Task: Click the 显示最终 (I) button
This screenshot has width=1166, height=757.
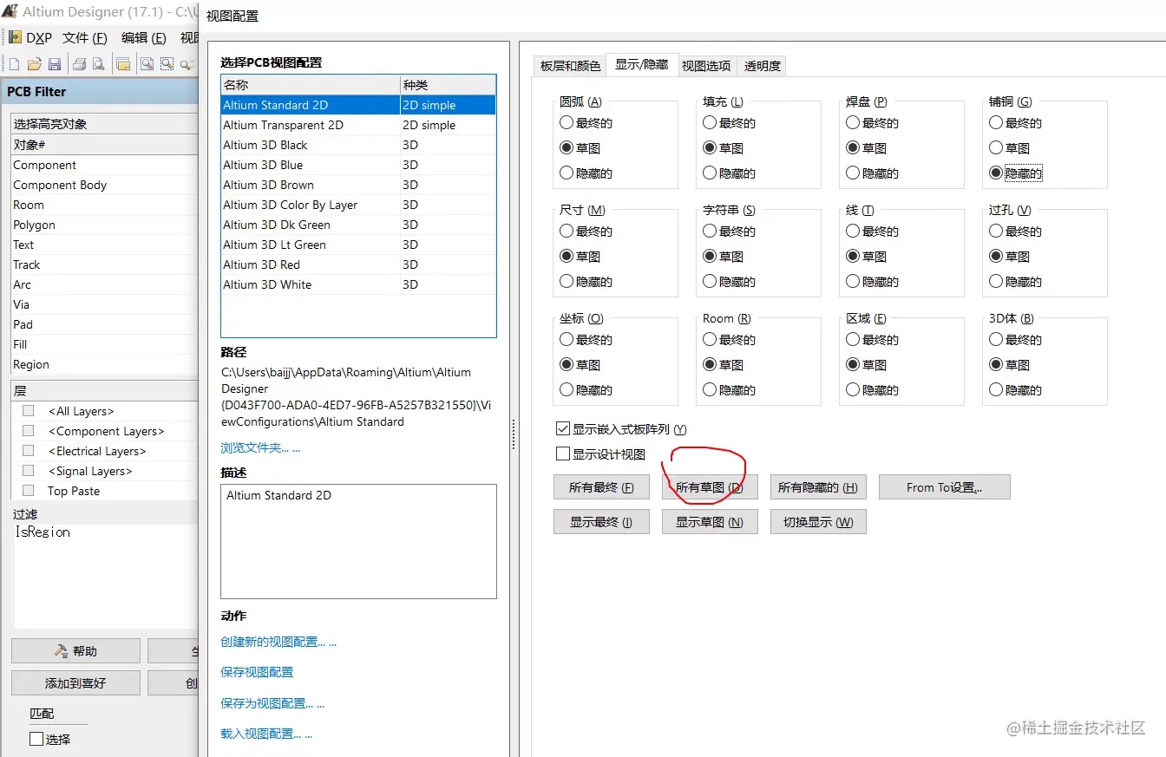Action: pyautogui.click(x=601, y=522)
